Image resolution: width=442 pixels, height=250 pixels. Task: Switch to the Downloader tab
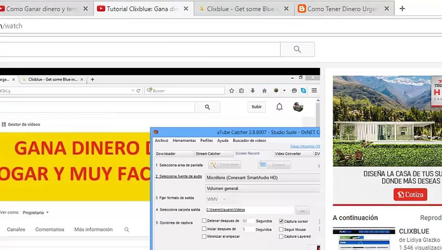pos(174,153)
